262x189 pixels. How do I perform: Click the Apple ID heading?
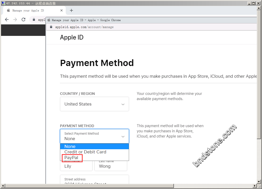72,37
